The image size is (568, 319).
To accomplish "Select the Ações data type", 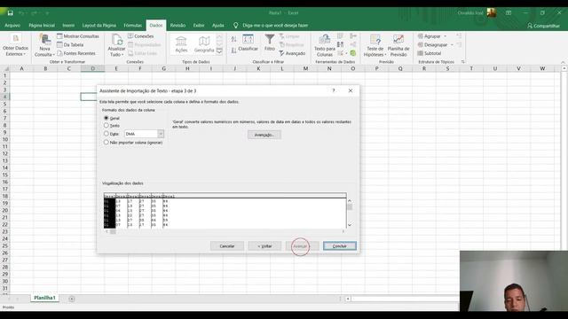I will click(x=181, y=45).
